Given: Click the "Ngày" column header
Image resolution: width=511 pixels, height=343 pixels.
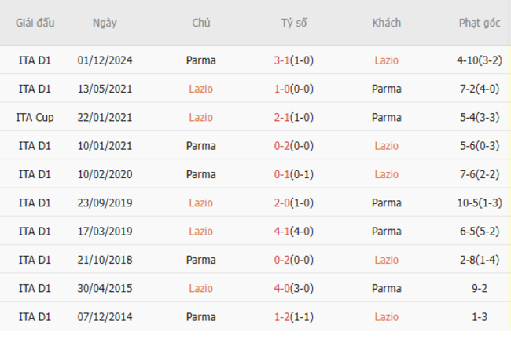Looking at the screenshot, I should 105,23.
